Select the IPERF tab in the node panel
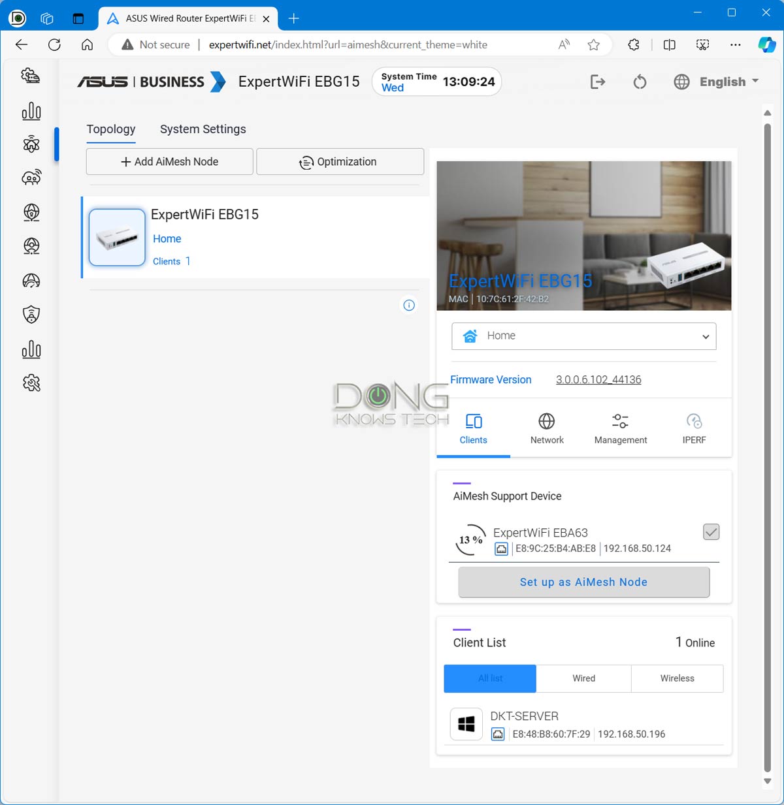784x805 pixels. (694, 429)
